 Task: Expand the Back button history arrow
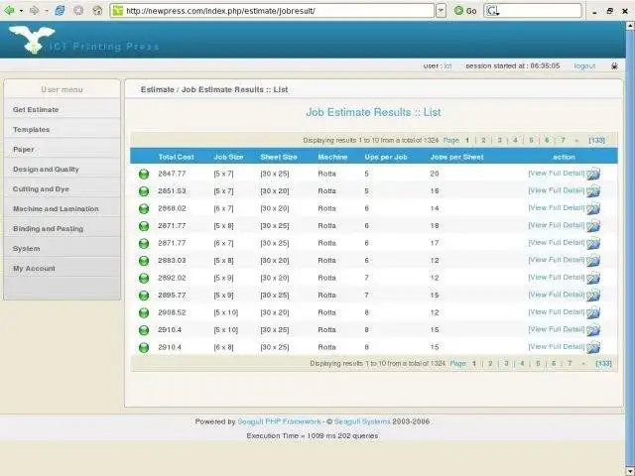click(21, 11)
